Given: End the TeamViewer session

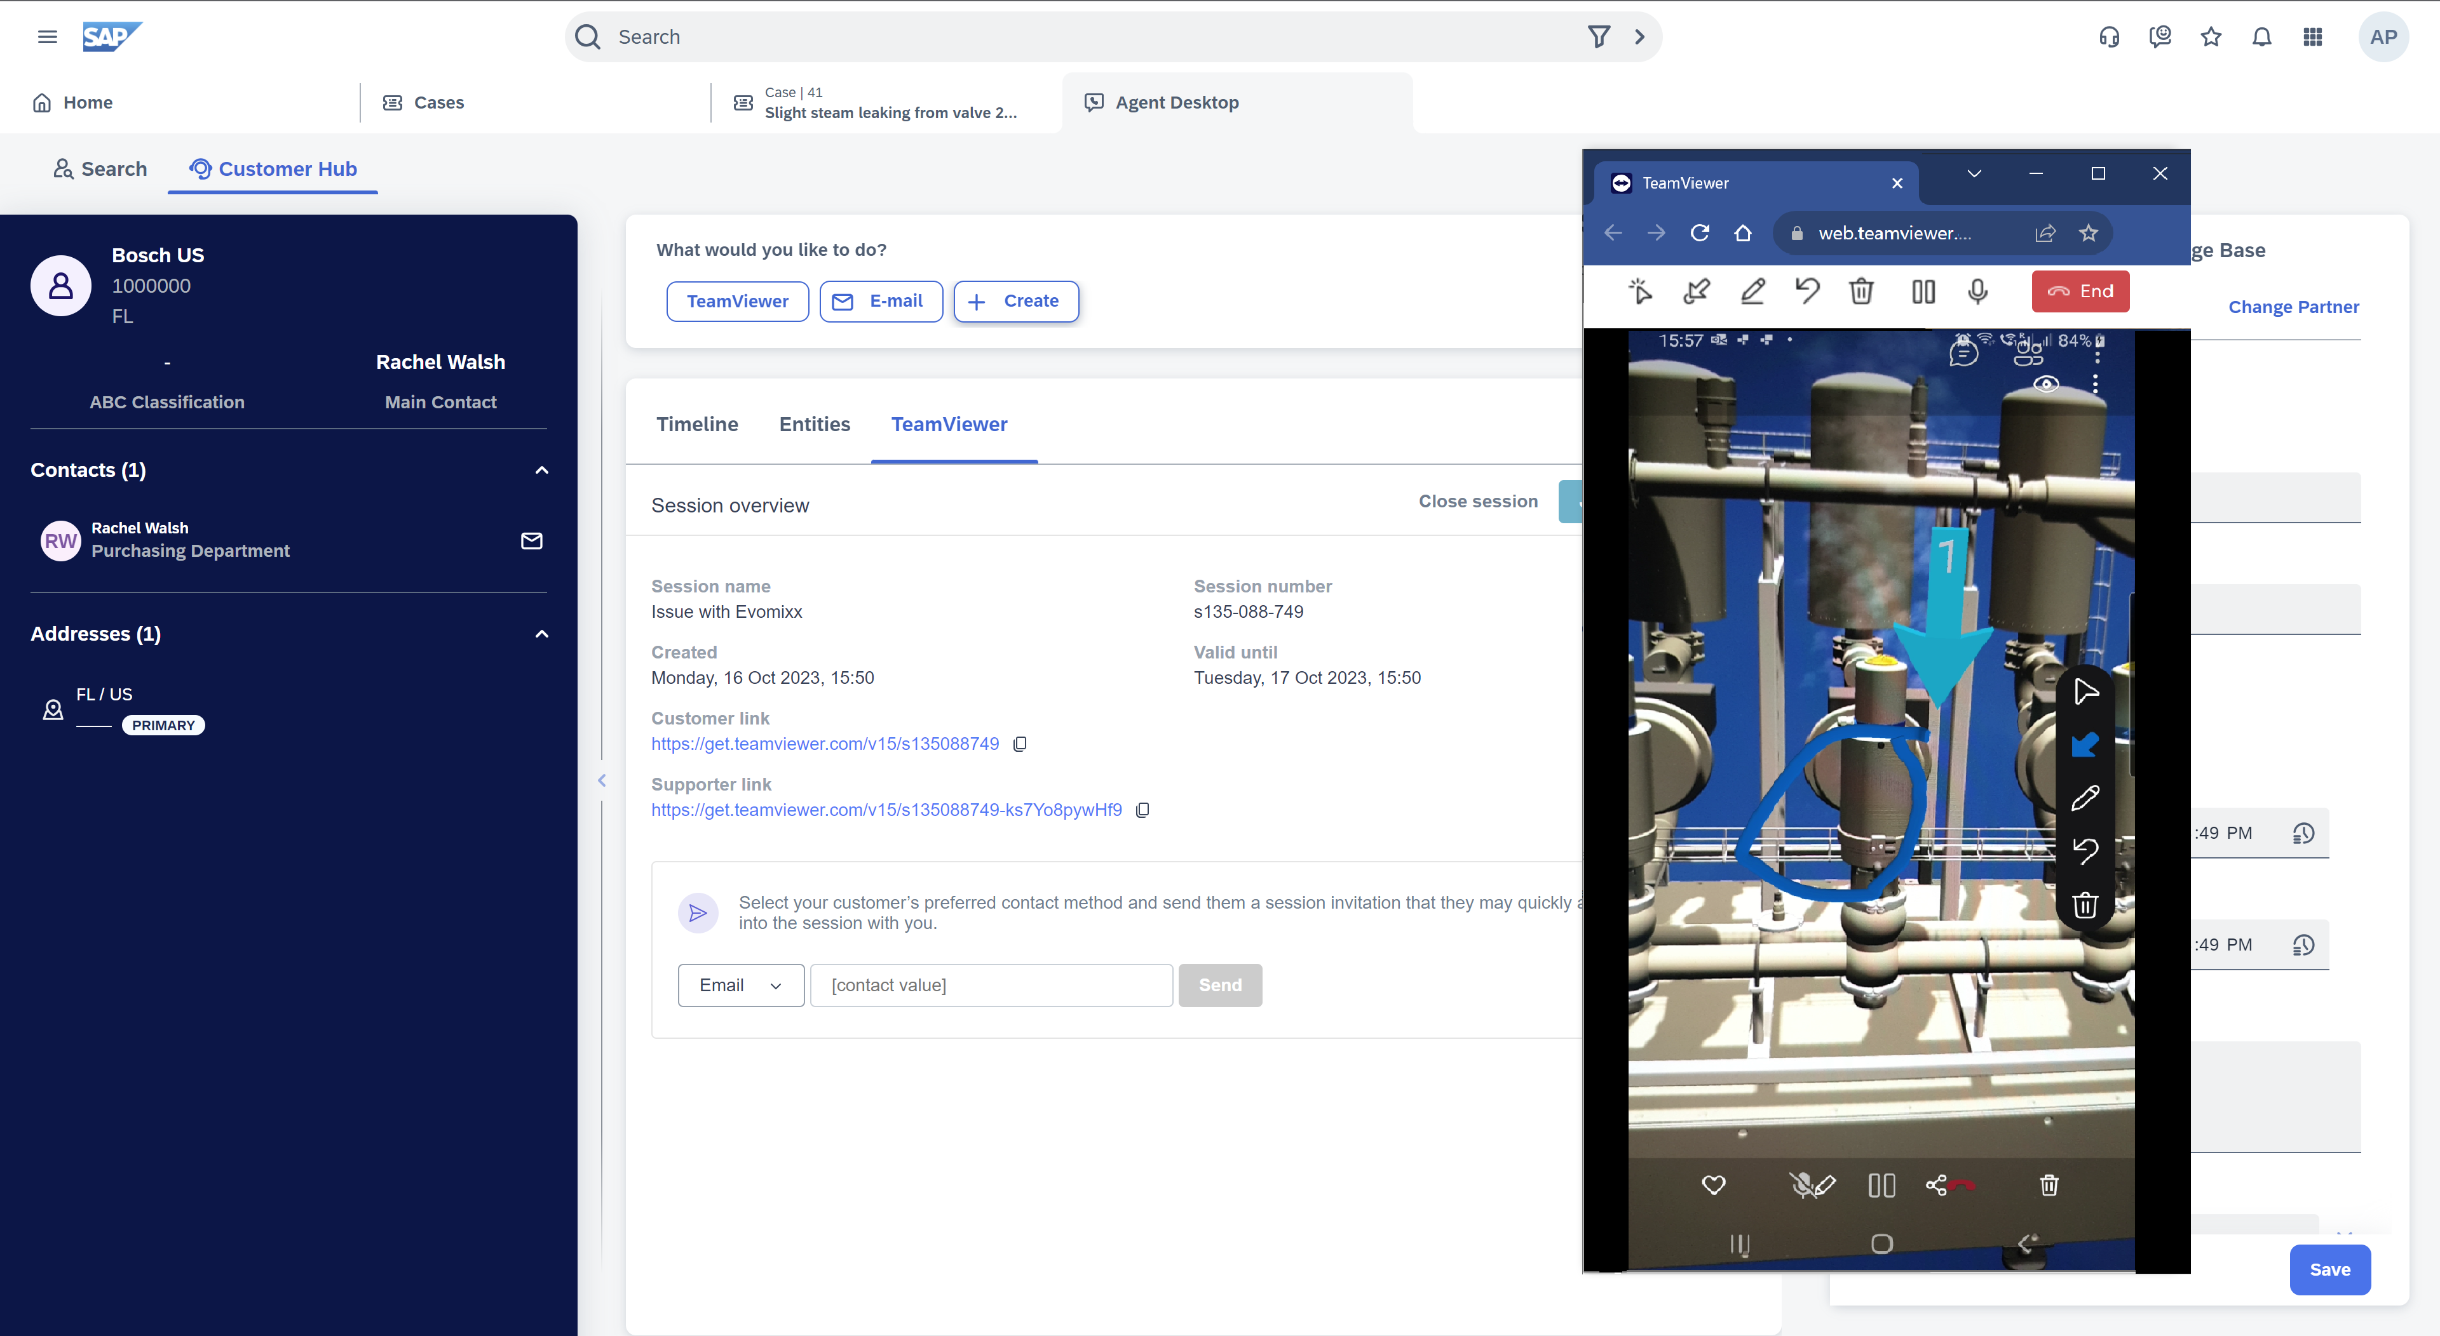Looking at the screenshot, I should (x=2080, y=291).
